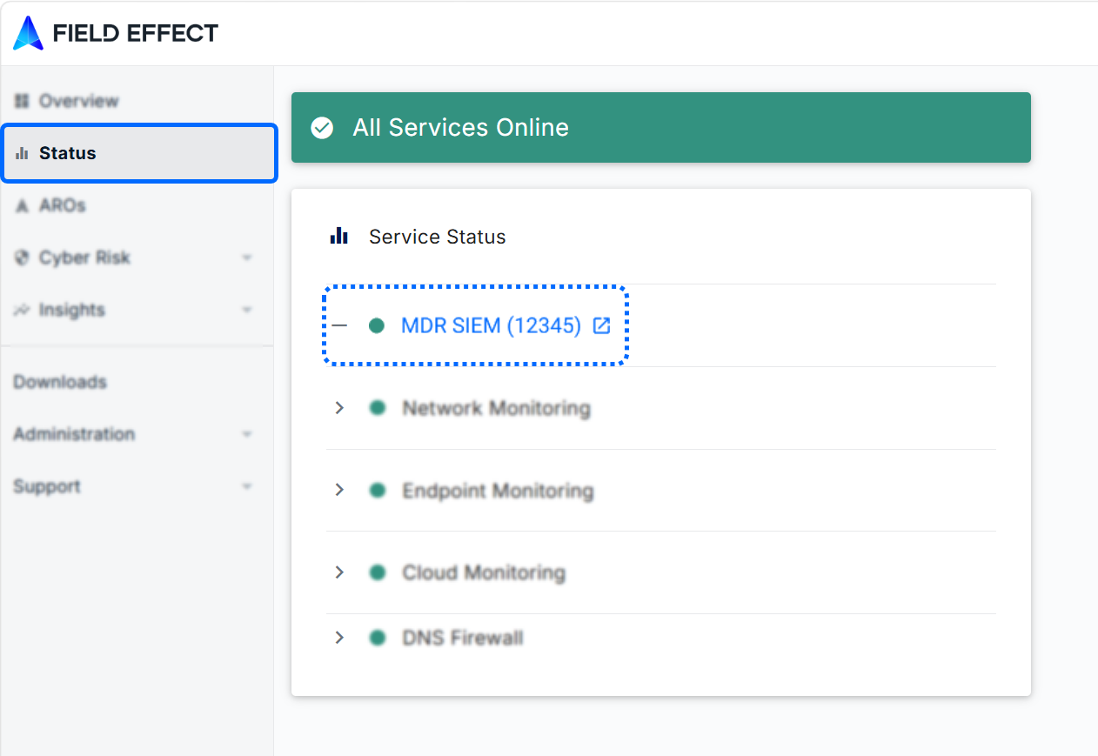The image size is (1098, 756).
Task: Click the DNS Firewall status dot
Action: 377,638
